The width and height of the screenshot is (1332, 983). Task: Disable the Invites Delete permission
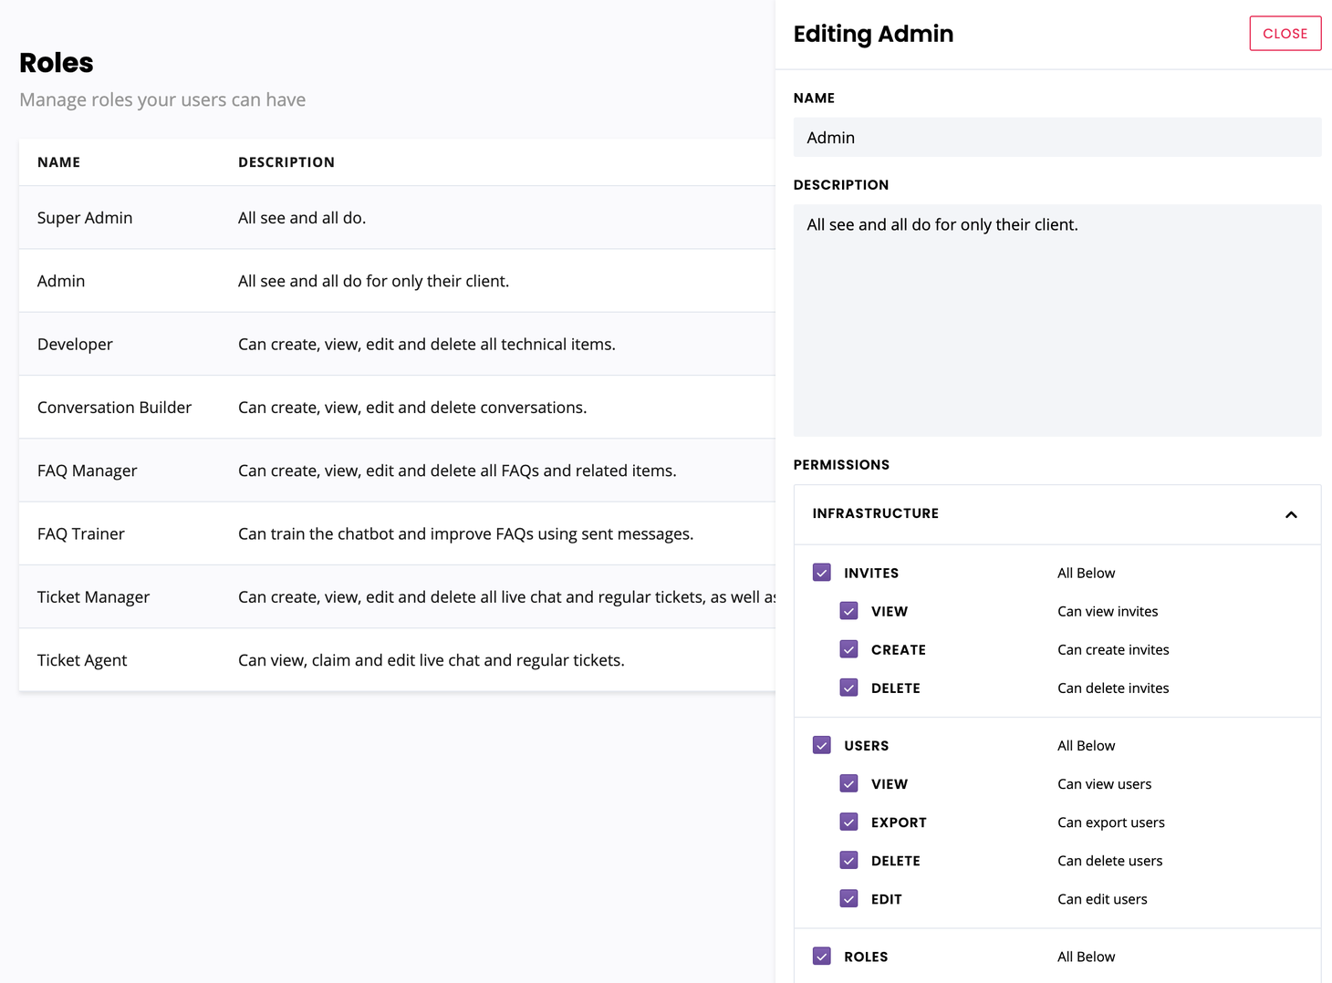pos(849,688)
